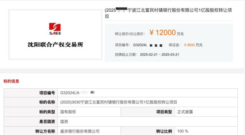Click the SAEE red logo icon

coord(55,29)
